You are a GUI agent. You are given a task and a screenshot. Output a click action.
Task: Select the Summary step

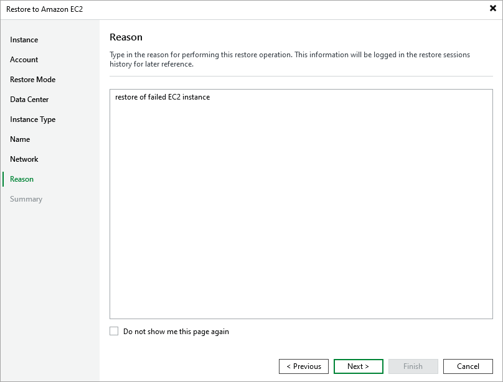click(x=26, y=199)
